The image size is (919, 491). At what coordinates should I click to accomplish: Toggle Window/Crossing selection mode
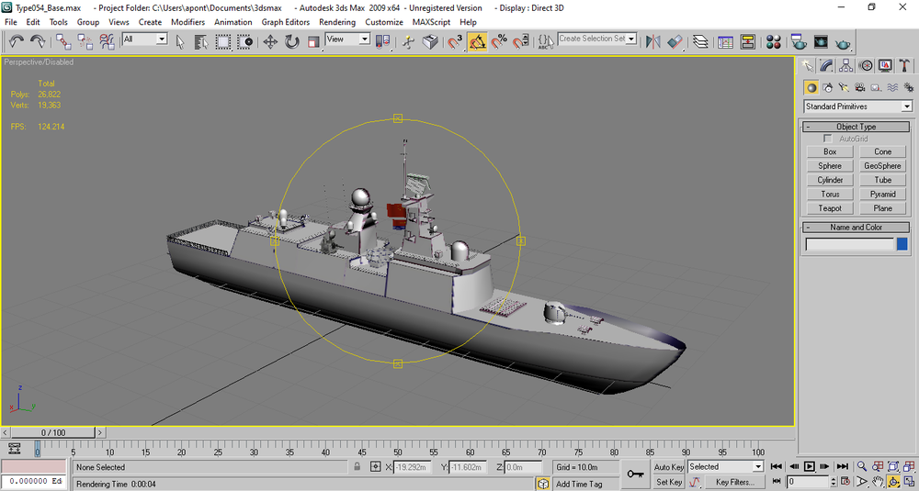click(x=244, y=41)
